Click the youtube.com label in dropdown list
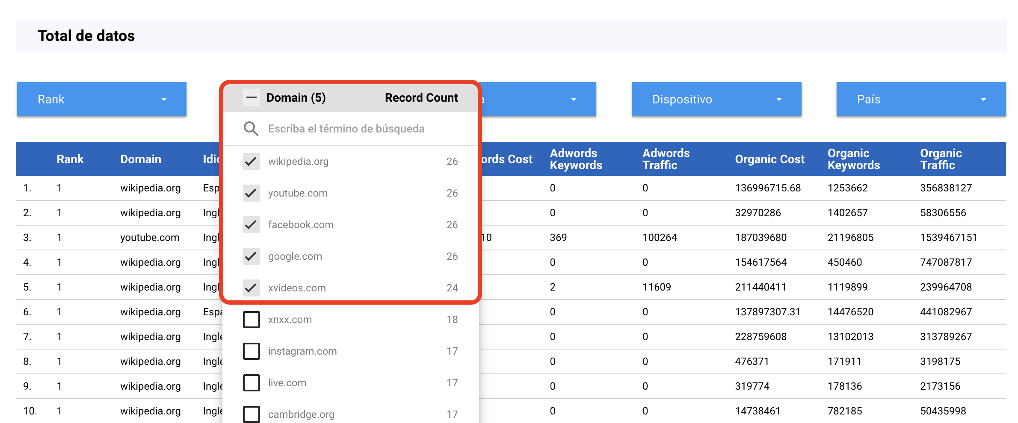The height and width of the screenshot is (423, 1018). click(x=298, y=193)
